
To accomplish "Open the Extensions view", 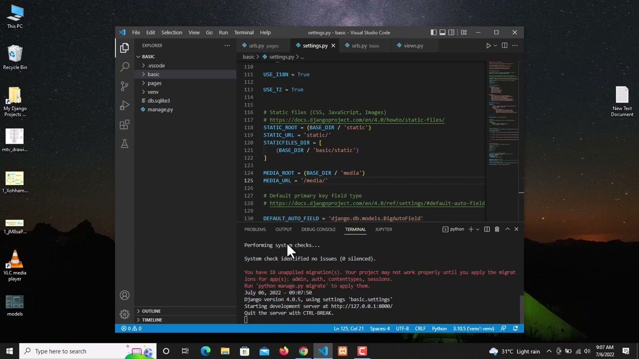I will point(124,125).
